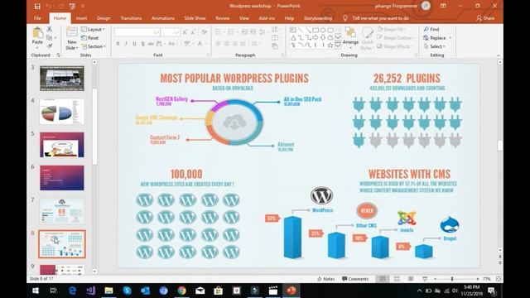The height and width of the screenshot is (298, 530).
Task: Select the rectangle shape in shapes gallery
Action: pyautogui.click(x=315, y=30)
